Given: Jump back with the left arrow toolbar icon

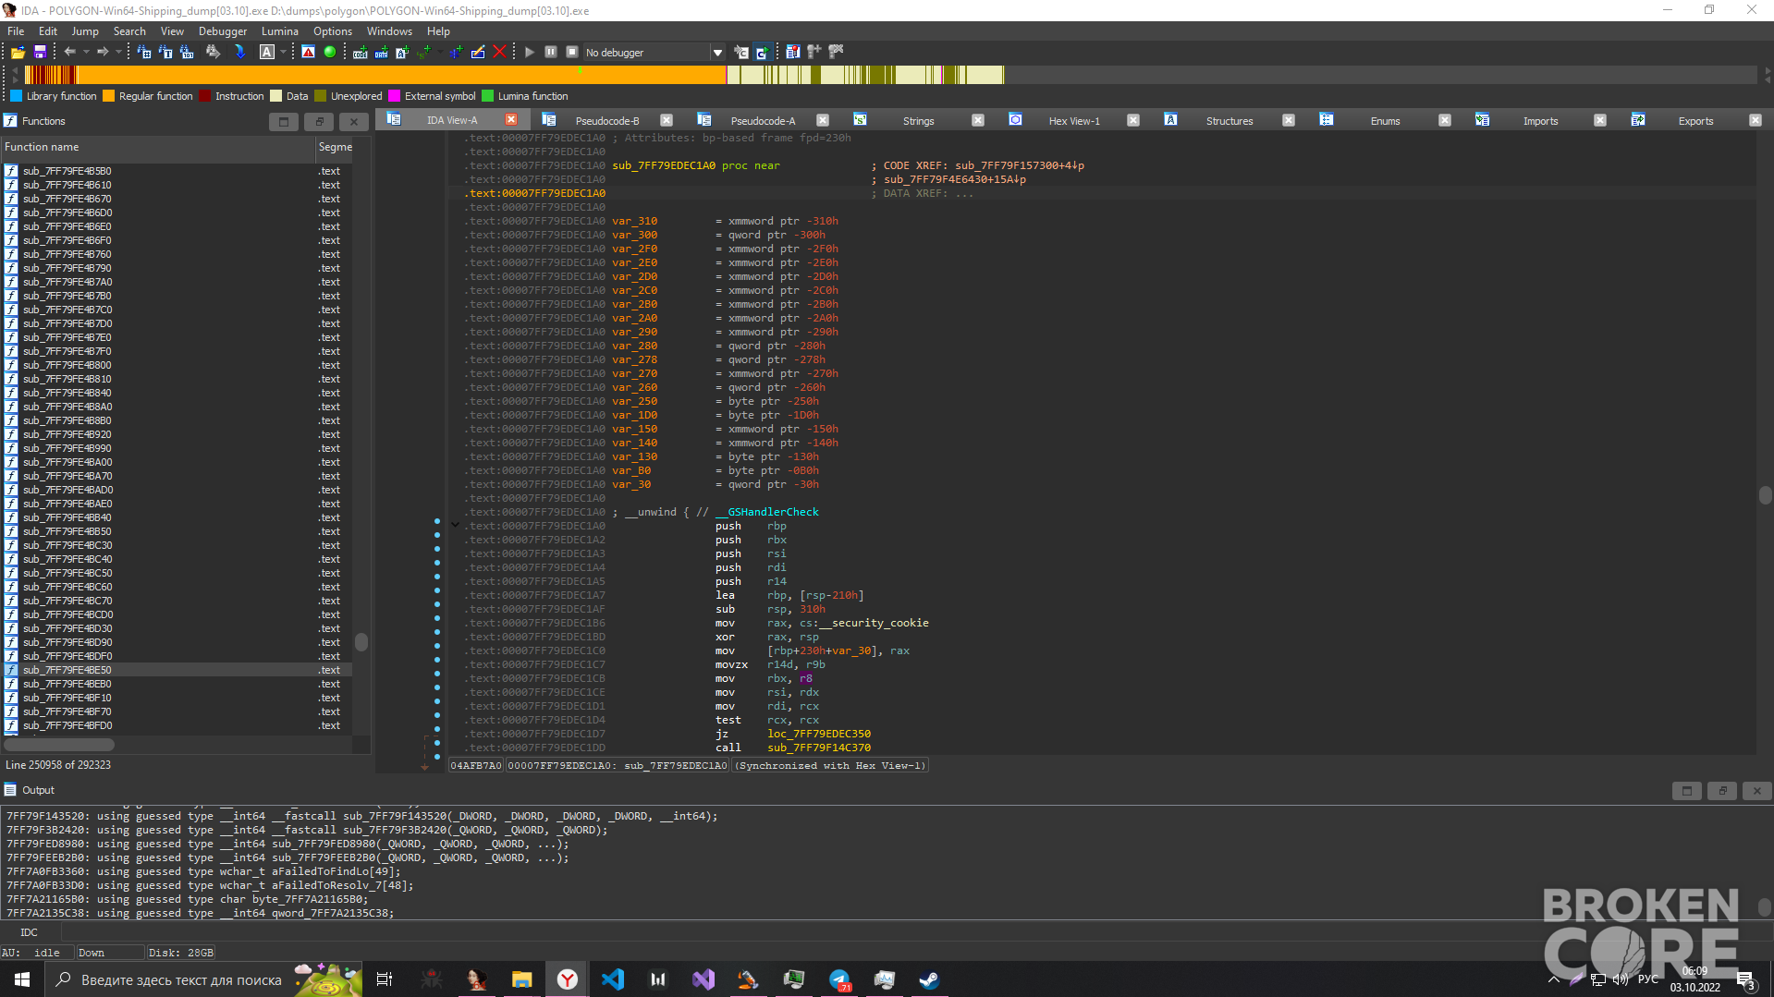Looking at the screenshot, I should (69, 53).
